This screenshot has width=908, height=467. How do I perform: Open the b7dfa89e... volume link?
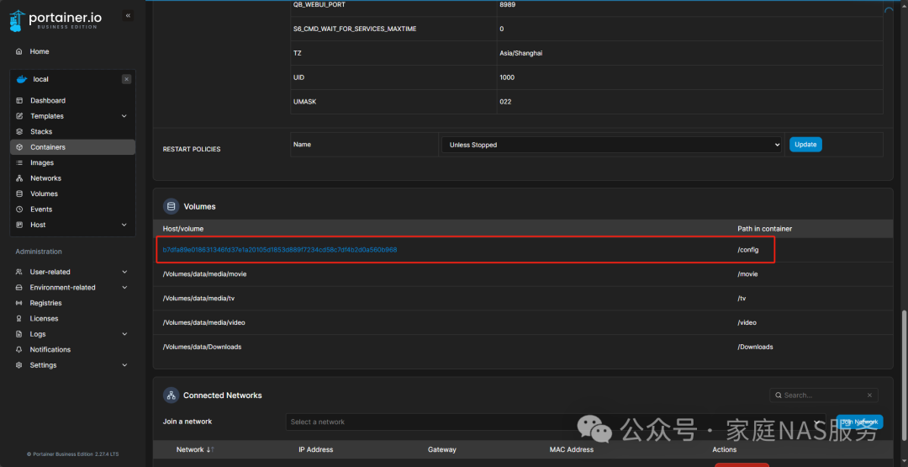tap(280, 250)
